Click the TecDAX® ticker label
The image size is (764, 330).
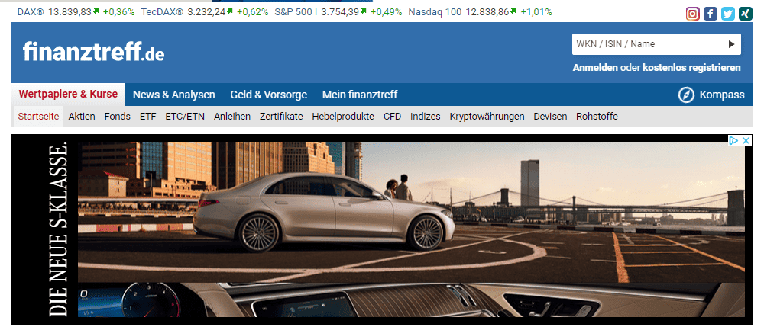pyautogui.click(x=162, y=12)
